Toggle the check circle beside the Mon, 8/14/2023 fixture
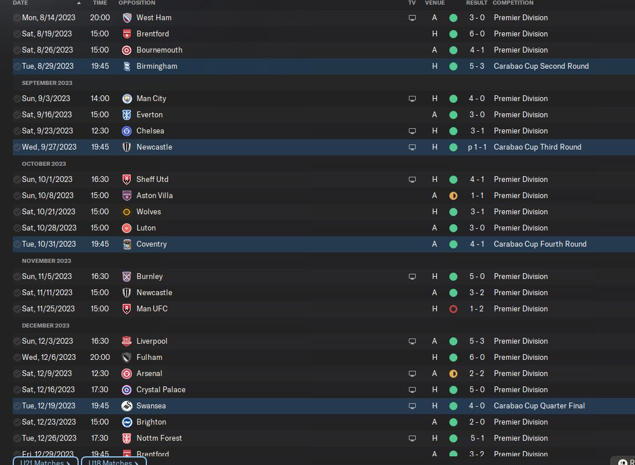The image size is (635, 465). [17, 18]
